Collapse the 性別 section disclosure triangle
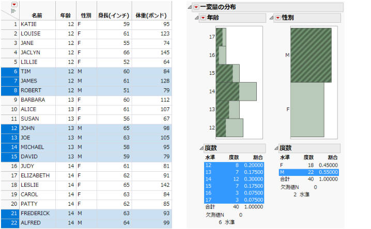371x229 pixels. coord(271,18)
